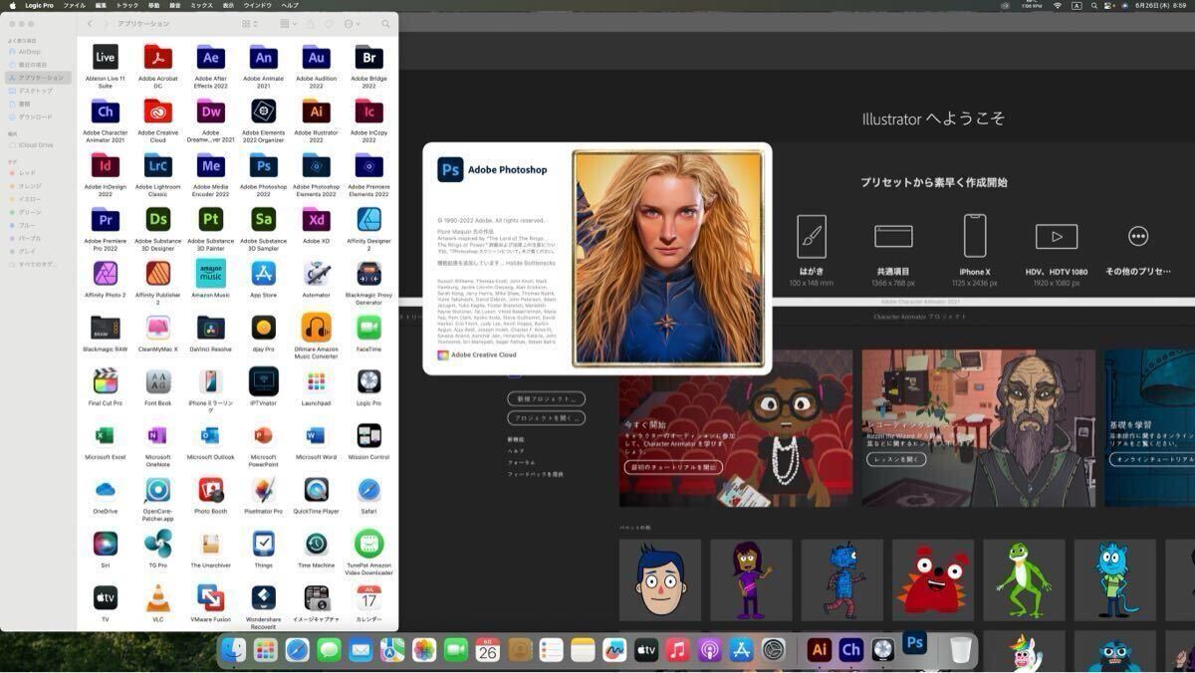Viewport: 1195px width, 673px height.
Task: Click the 新規プロジェクト button in Character Animator
Action: coord(546,398)
